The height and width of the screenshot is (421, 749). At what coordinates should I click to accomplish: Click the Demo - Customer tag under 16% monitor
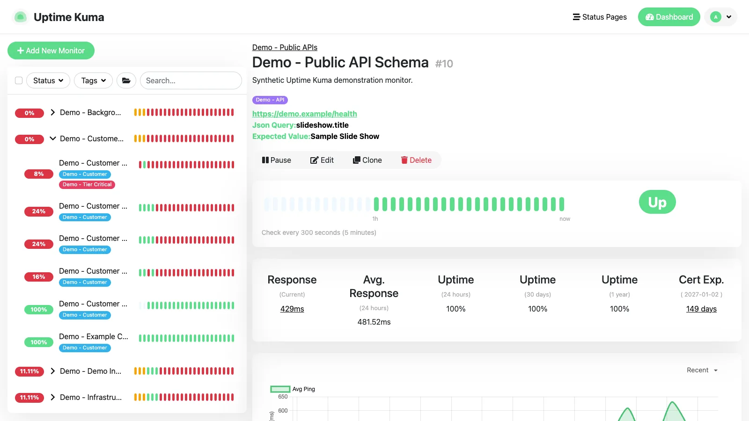(85, 283)
